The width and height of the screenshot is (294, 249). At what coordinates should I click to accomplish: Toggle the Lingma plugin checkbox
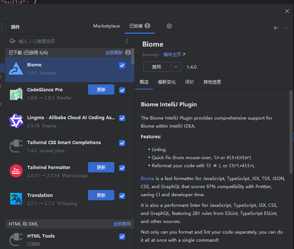pos(122,118)
